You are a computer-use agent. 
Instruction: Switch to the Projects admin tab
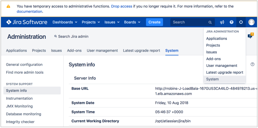tap(39, 50)
